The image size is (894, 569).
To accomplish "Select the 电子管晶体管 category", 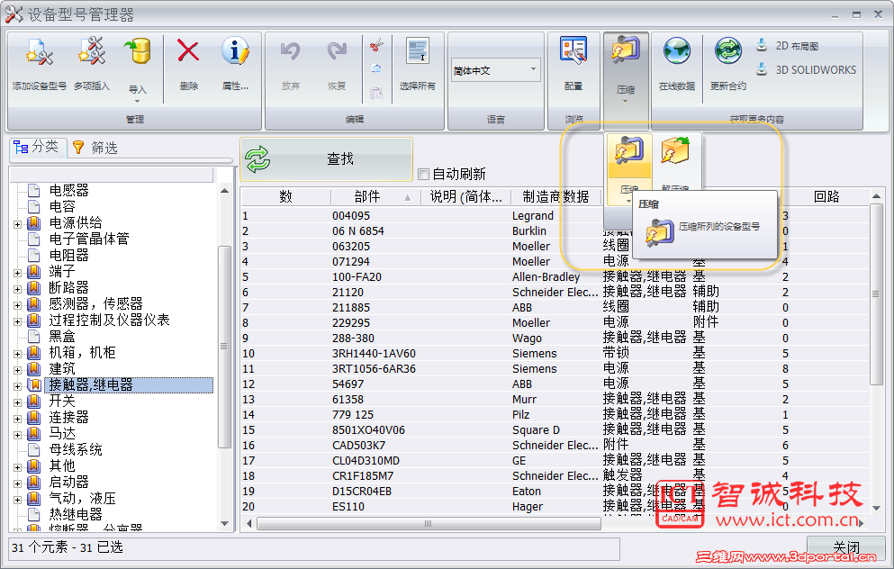I will click(89, 239).
